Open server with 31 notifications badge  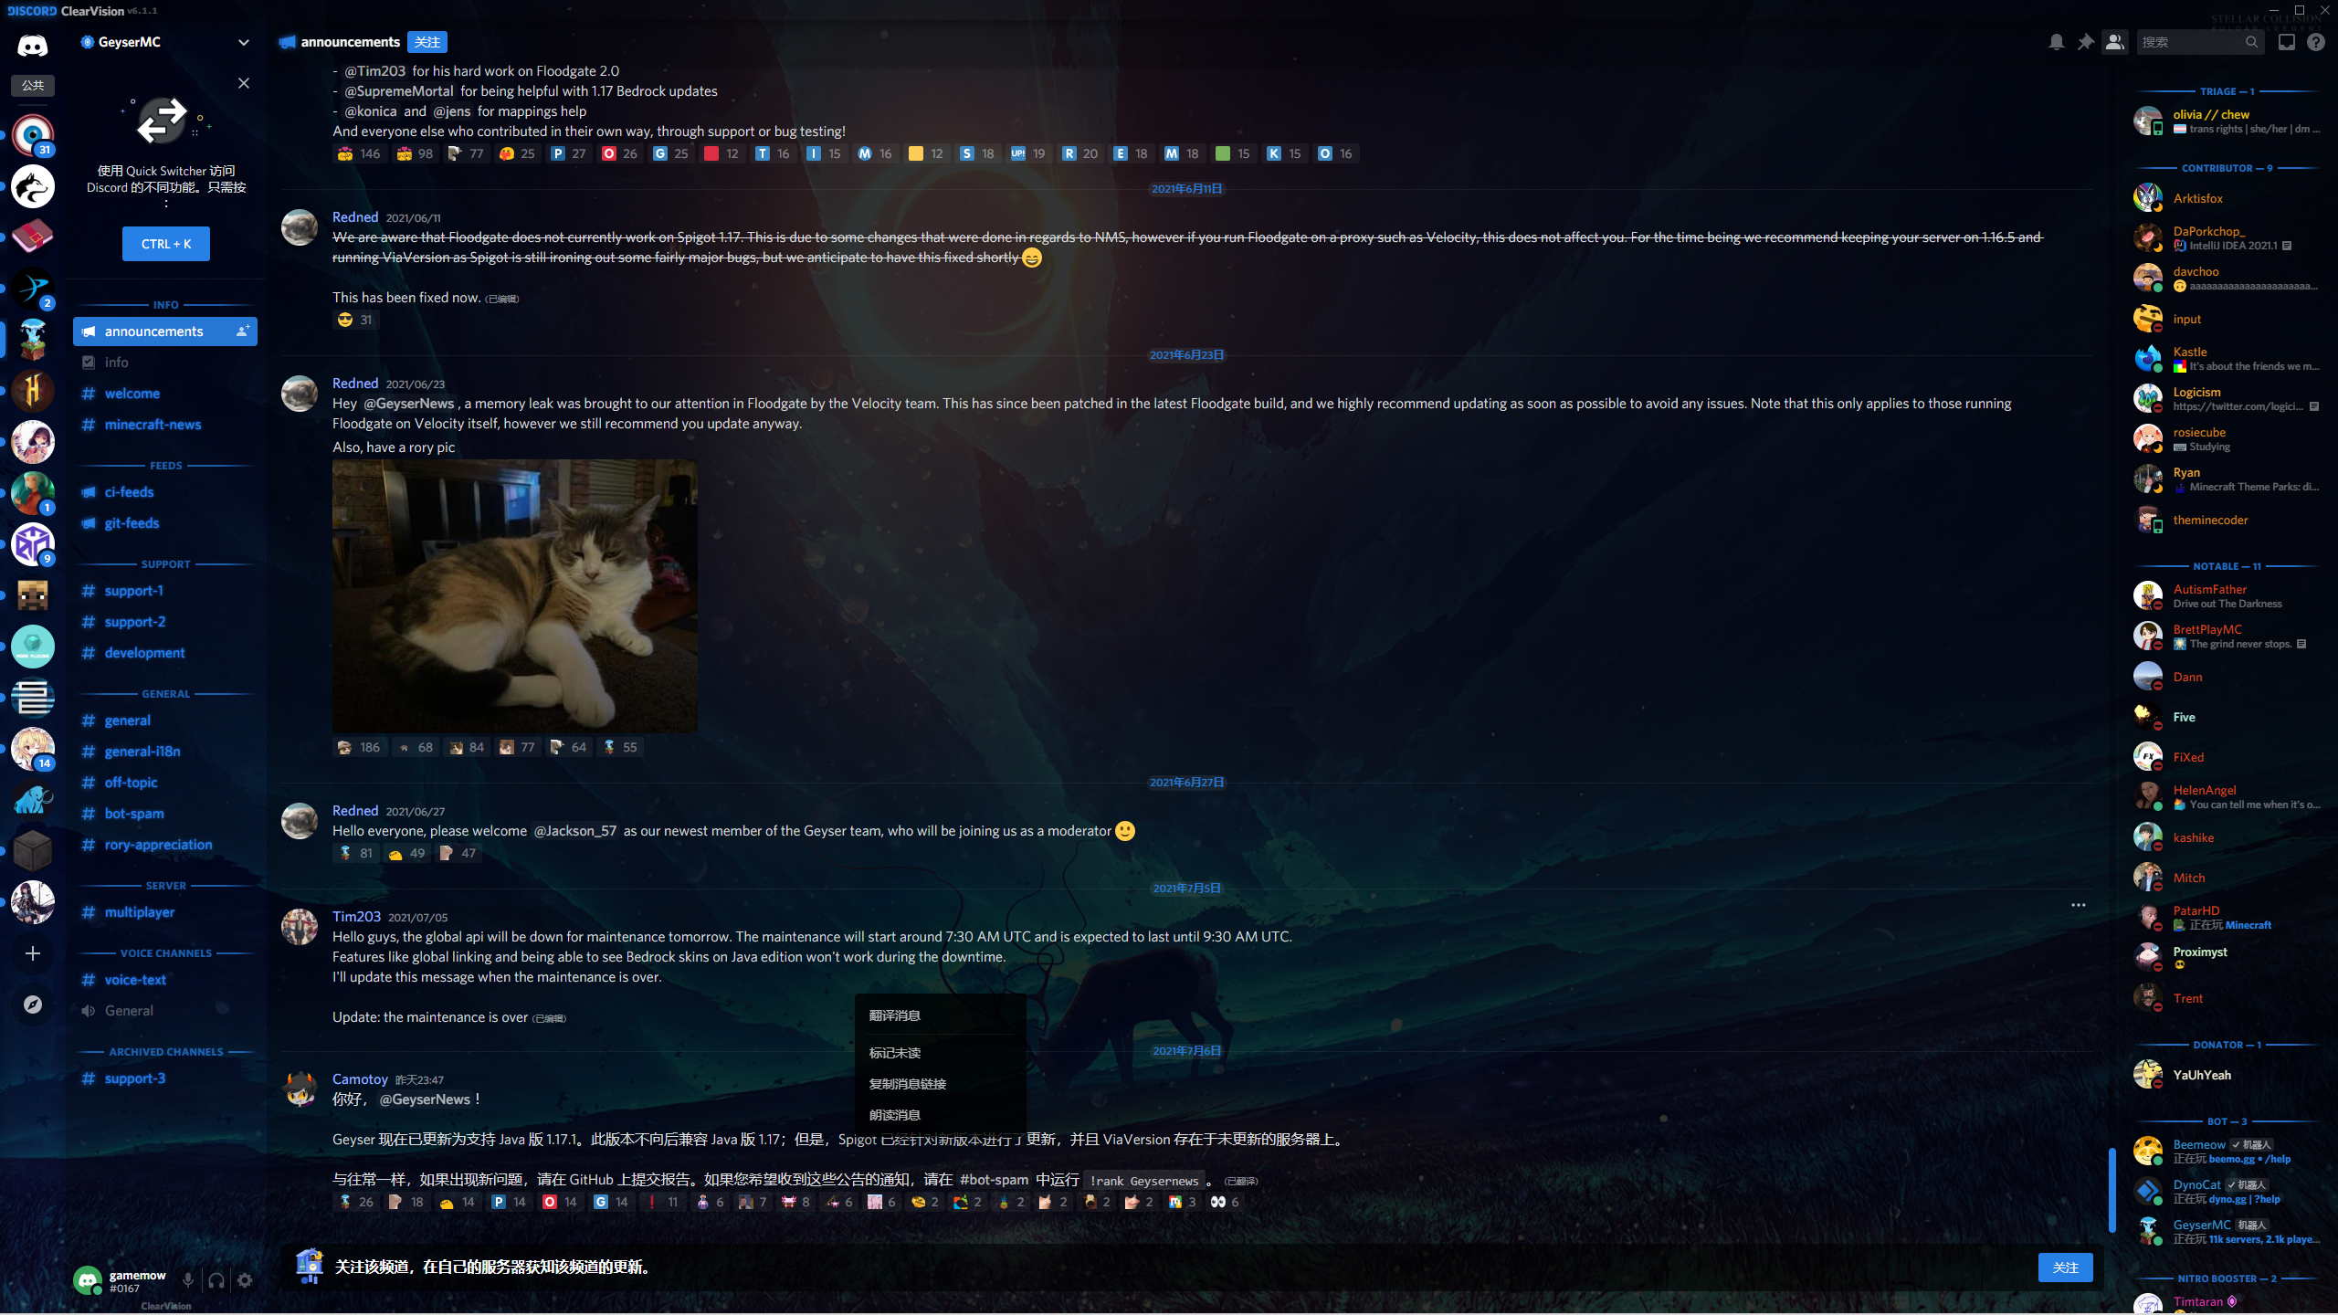33,135
